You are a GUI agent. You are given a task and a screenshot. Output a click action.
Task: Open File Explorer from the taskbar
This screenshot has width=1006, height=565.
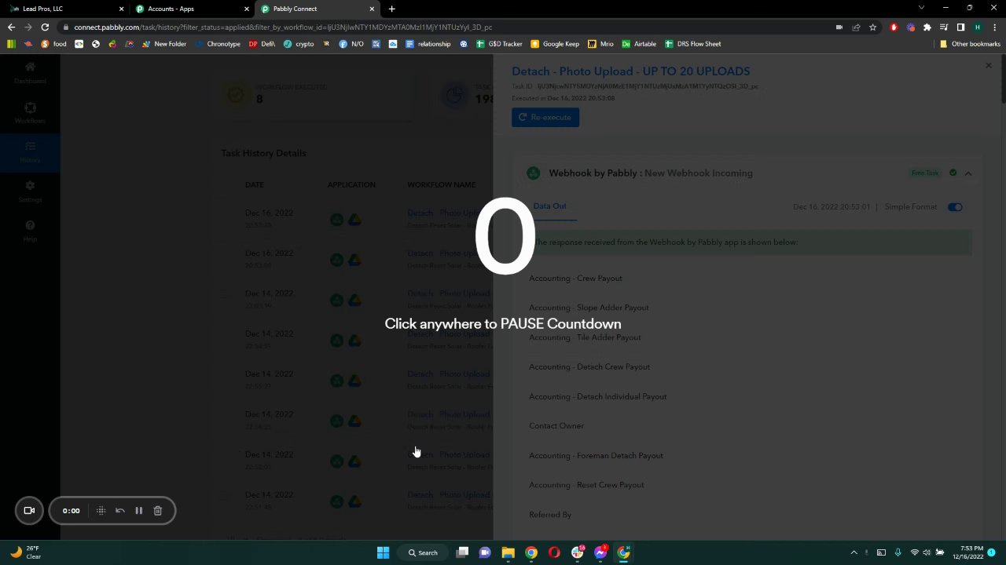coord(508,552)
